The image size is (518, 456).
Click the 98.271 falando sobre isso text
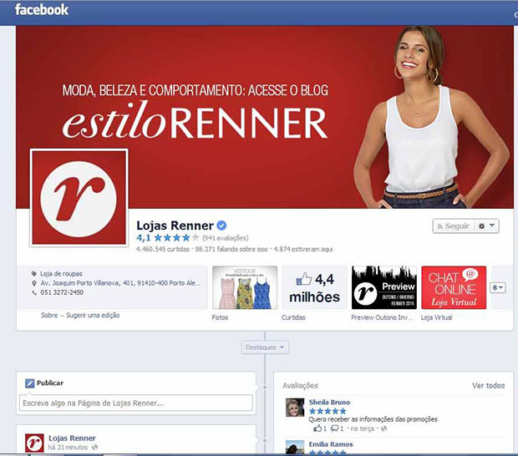231,250
